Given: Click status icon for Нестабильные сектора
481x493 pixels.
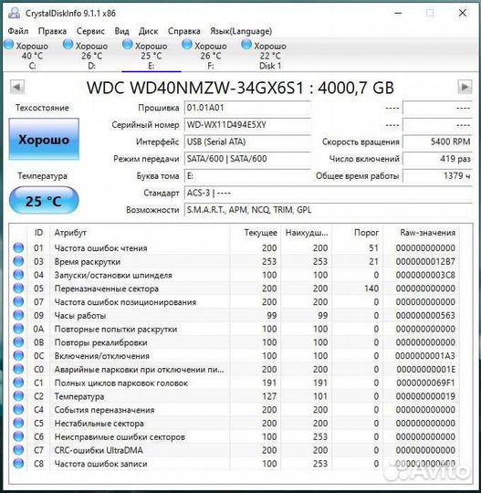Looking at the screenshot, I should pos(18,424).
